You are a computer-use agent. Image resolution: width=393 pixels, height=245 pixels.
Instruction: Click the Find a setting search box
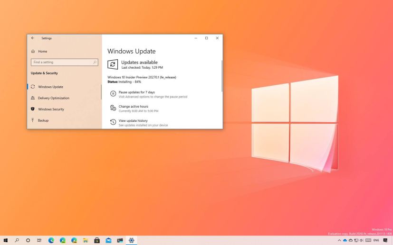click(x=65, y=62)
